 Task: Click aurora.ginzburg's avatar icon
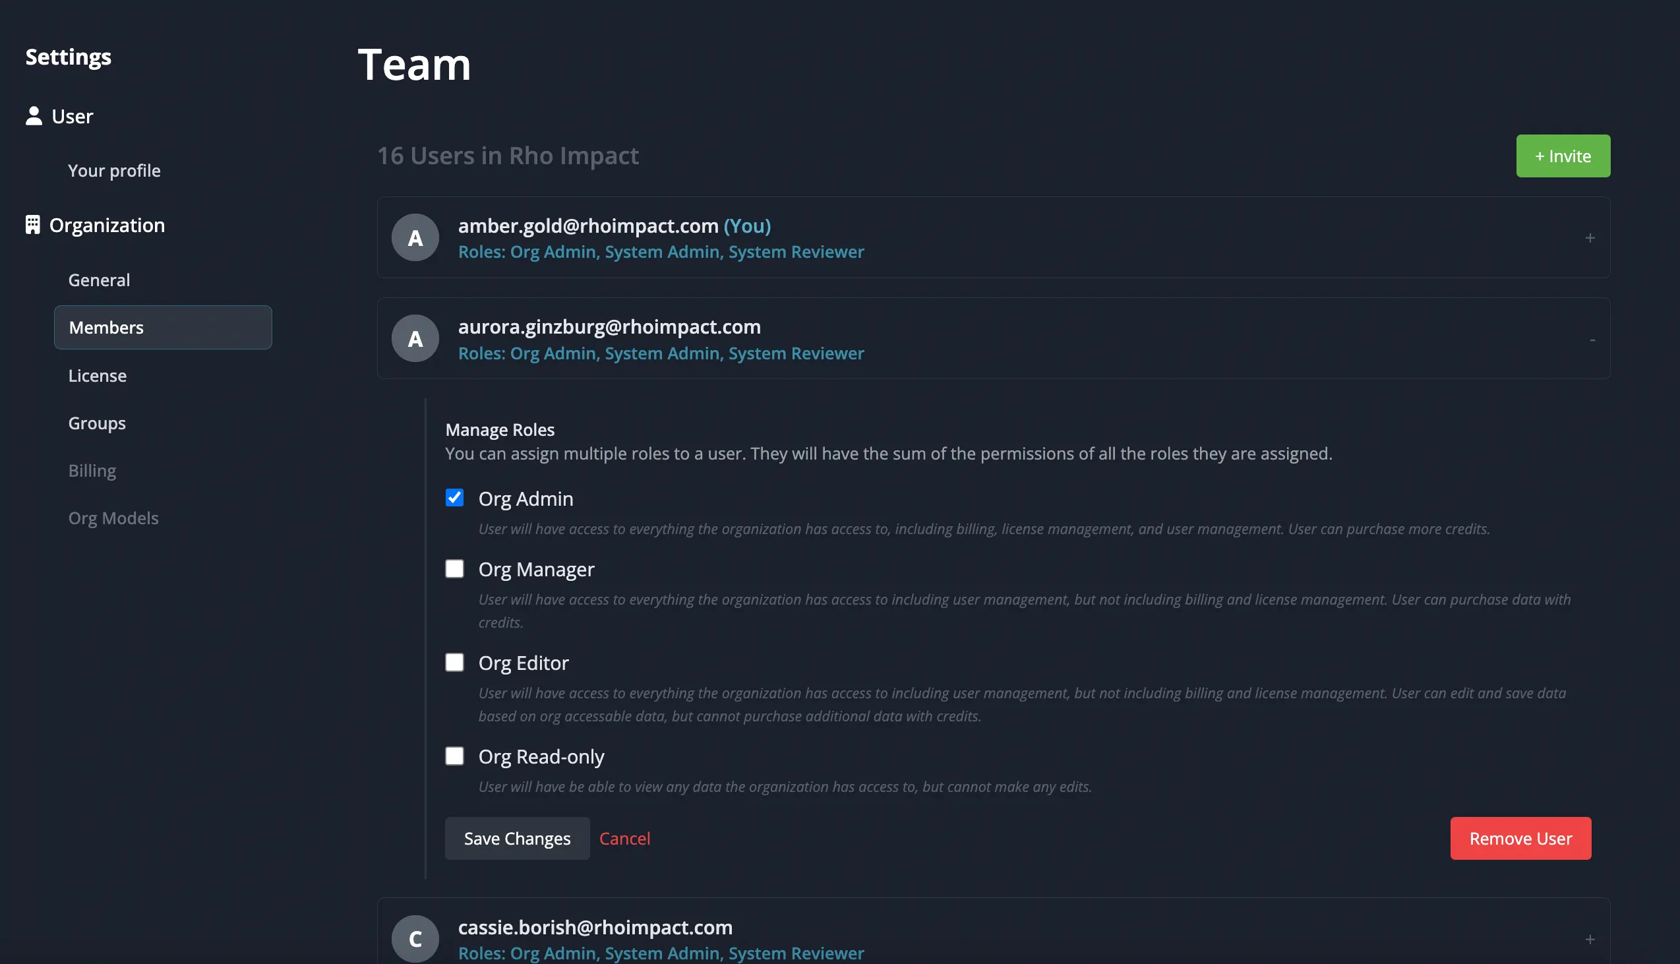(415, 338)
